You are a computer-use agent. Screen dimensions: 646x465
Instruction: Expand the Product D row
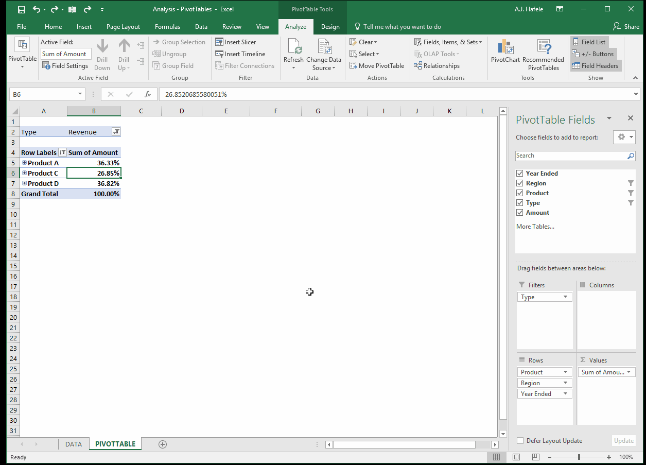[24, 183]
